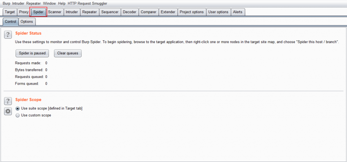Open the Help menu
Image resolution: width=347 pixels, height=162 pixels.
tap(62, 3)
